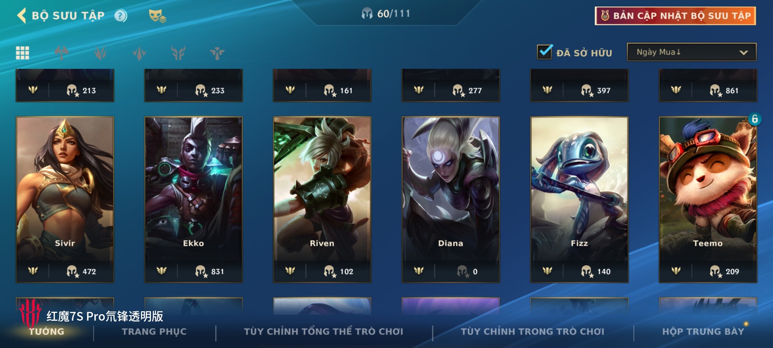
Task: Filter by the third role icon
Action: (x=139, y=53)
